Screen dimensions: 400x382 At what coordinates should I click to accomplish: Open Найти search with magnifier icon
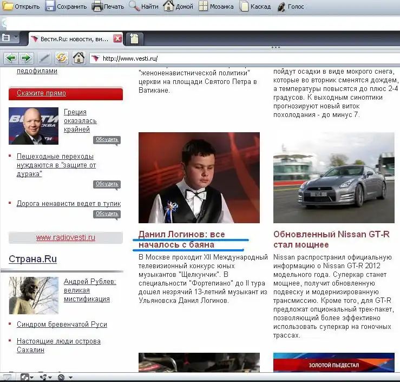134,7
